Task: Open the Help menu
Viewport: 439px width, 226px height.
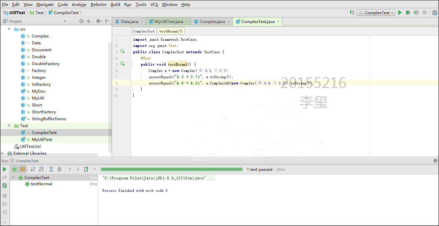Action: pos(186,4)
